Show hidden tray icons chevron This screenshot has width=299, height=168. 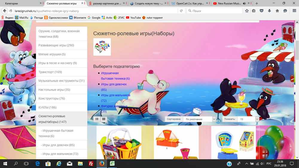pos(247,164)
